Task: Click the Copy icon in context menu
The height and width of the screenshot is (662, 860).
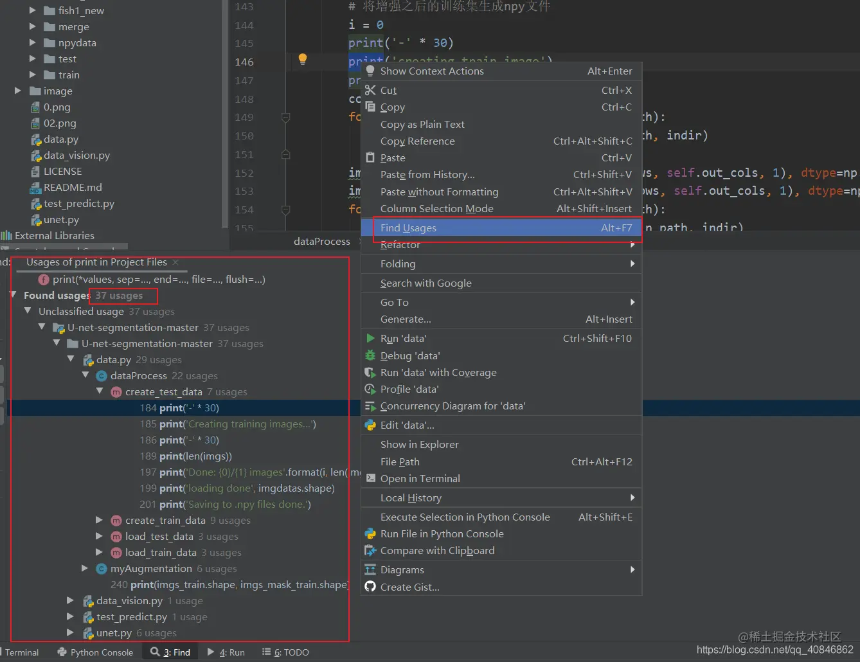Action: pos(370,107)
